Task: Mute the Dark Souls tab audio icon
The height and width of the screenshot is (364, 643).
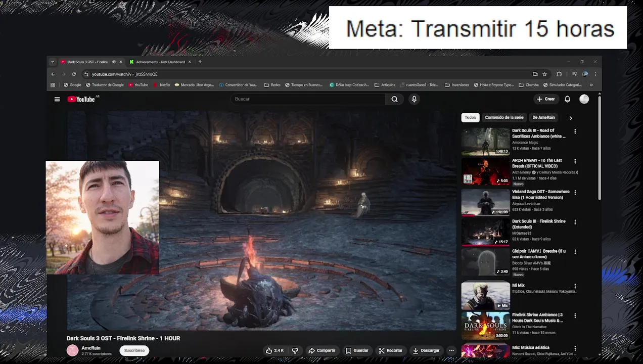Action: (x=114, y=62)
